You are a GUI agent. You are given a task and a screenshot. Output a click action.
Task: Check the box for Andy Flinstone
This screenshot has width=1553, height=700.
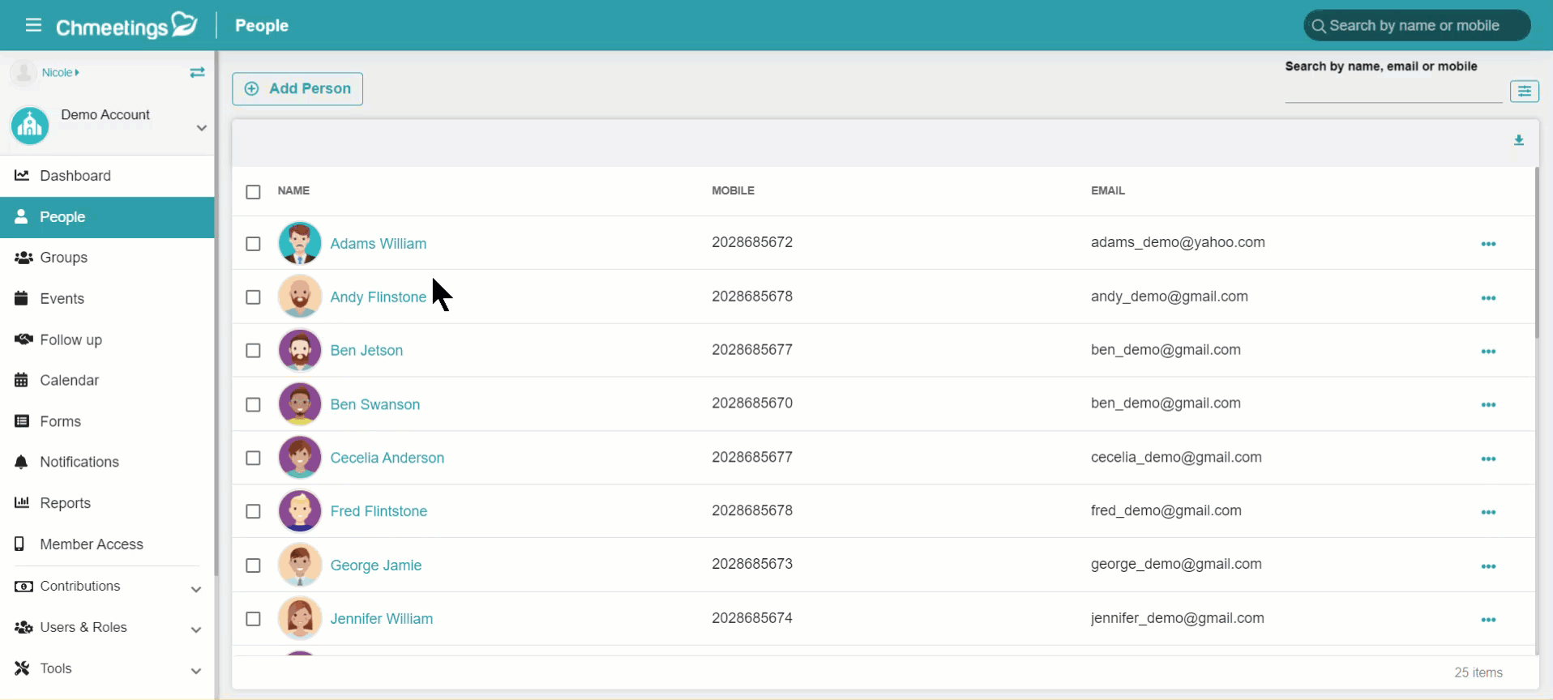[x=253, y=297]
